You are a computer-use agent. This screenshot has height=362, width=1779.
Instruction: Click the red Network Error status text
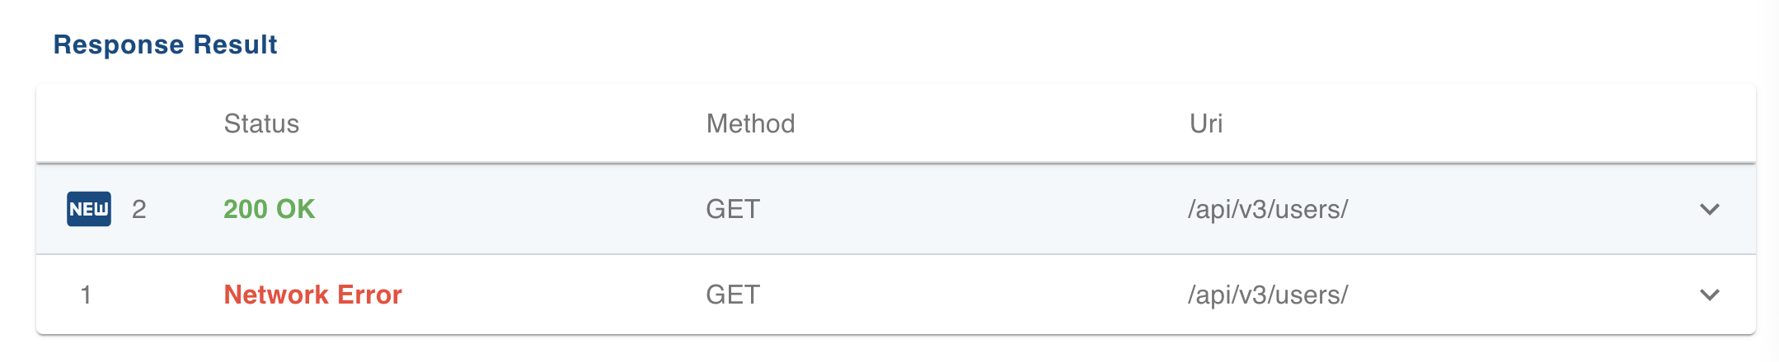click(x=313, y=295)
